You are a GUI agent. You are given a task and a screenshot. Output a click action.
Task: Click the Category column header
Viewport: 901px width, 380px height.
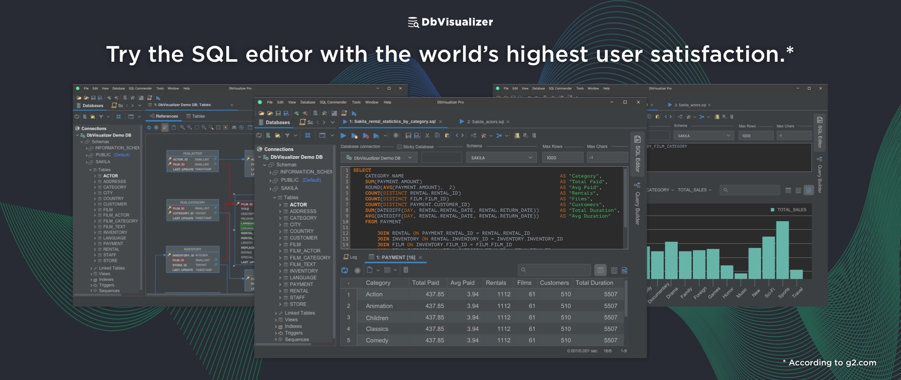[378, 283]
